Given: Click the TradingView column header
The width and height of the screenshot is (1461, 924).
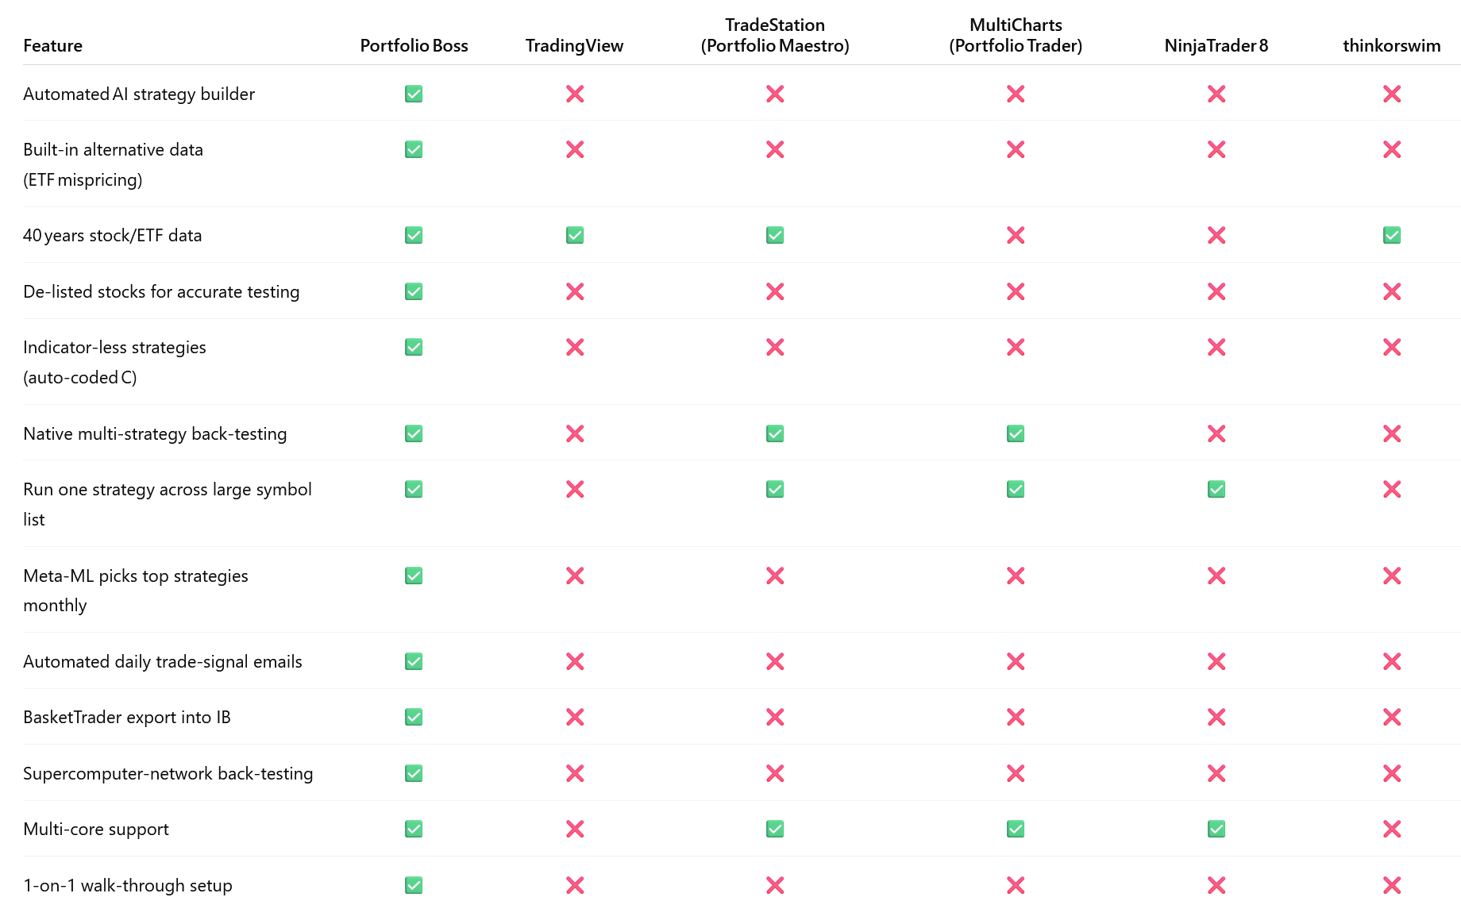Looking at the screenshot, I should point(574,45).
